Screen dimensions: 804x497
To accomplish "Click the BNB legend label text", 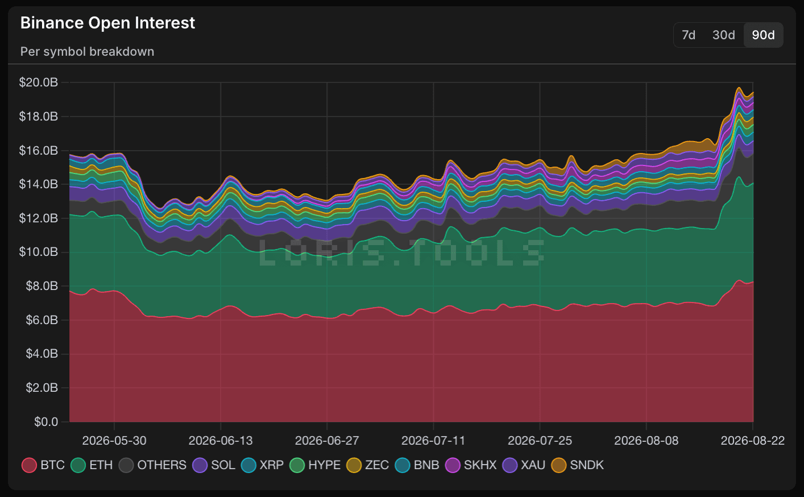I will click(x=426, y=465).
